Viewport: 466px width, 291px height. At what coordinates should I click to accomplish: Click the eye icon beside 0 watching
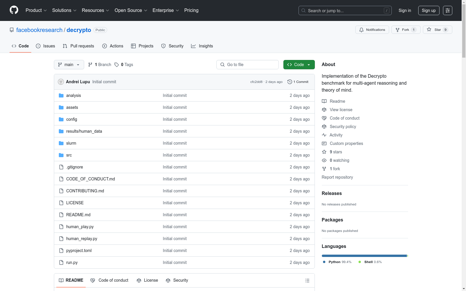(324, 160)
